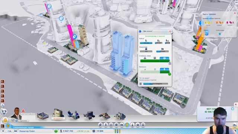This screenshot has height=134, width=238.
Task: Click the green-blue-yellow RCI demand bars
Action: [x=118, y=131]
